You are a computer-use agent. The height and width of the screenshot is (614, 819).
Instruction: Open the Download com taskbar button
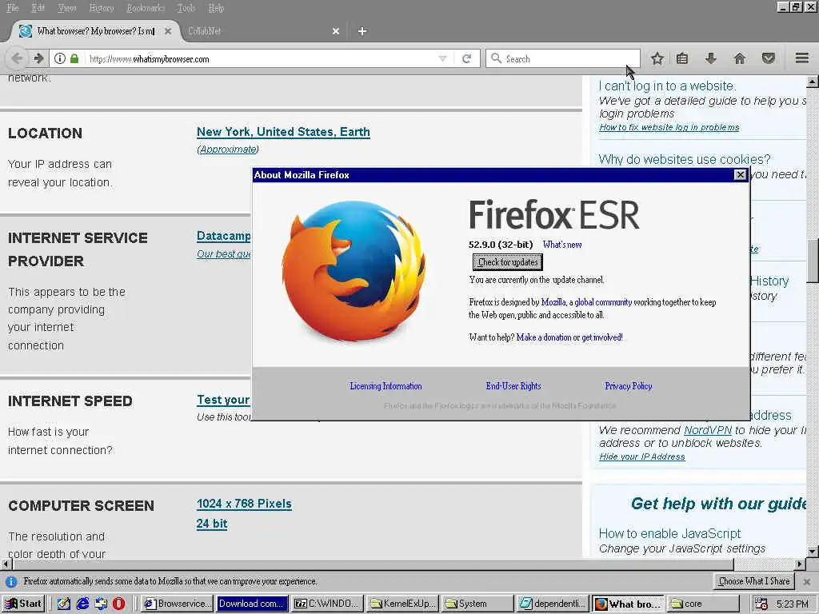252,604
